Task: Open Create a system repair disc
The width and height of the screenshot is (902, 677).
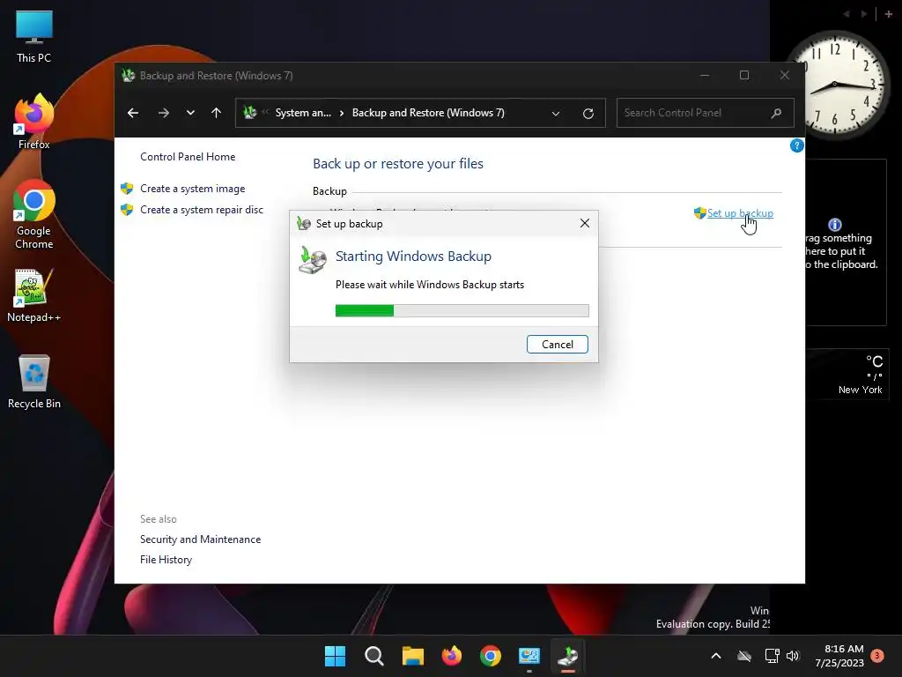Action: [x=202, y=210]
